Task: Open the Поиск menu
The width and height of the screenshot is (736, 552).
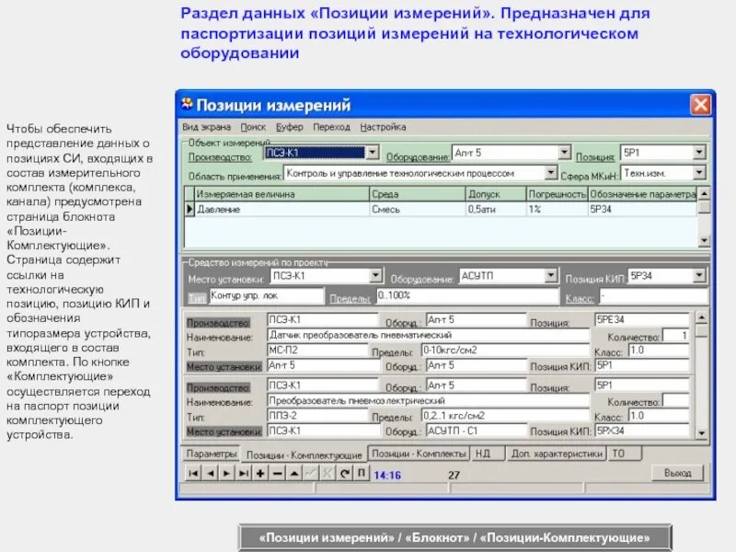Action: click(x=253, y=127)
